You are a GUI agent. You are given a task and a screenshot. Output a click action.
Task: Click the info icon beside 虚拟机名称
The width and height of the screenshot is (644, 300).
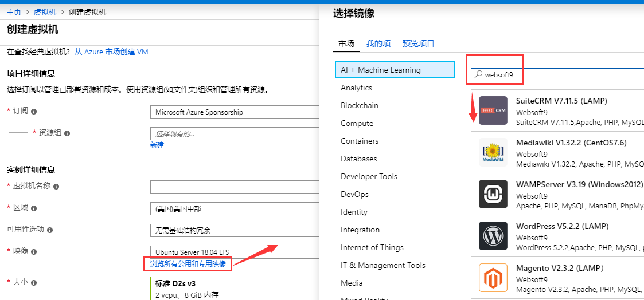[56, 187]
